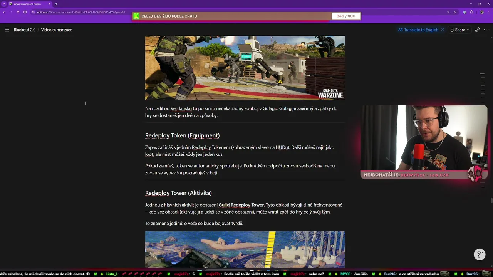Viewport: 493px width, 277px height.
Task: Click the Redeploy Token (Equipment) heading
Action: (182, 135)
